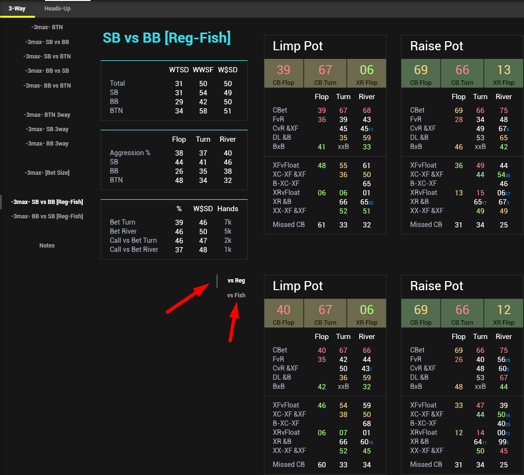This screenshot has height=475, width=524.
Task: Click Limp Pot CB Flop box showing 39
Action: (x=284, y=73)
